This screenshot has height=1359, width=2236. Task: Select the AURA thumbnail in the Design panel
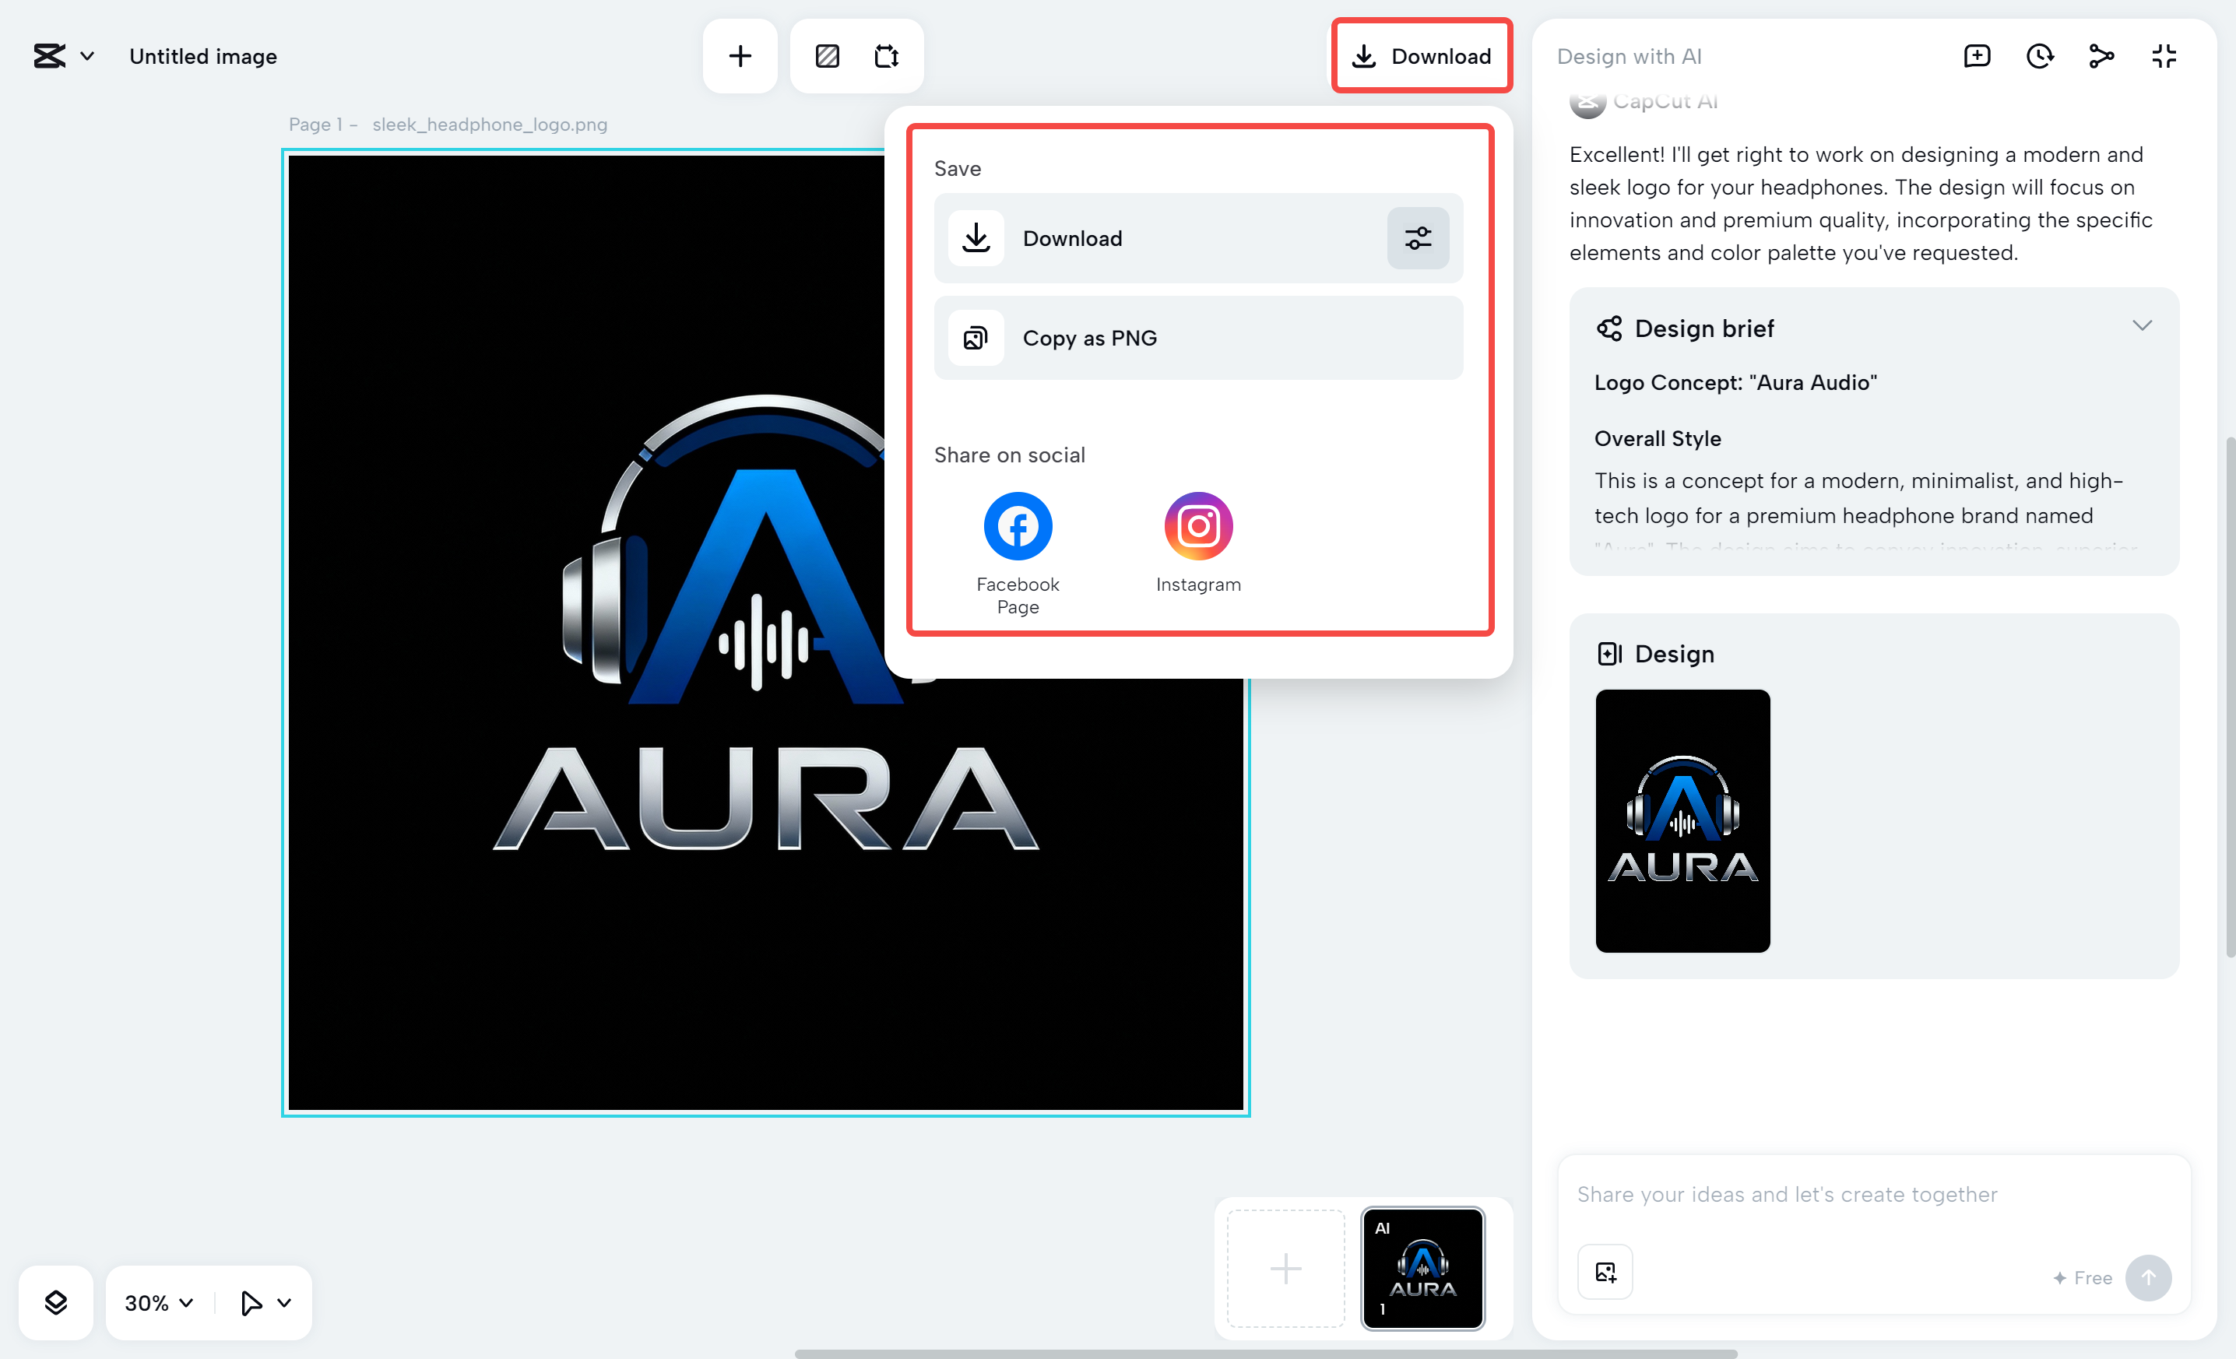click(x=1682, y=821)
